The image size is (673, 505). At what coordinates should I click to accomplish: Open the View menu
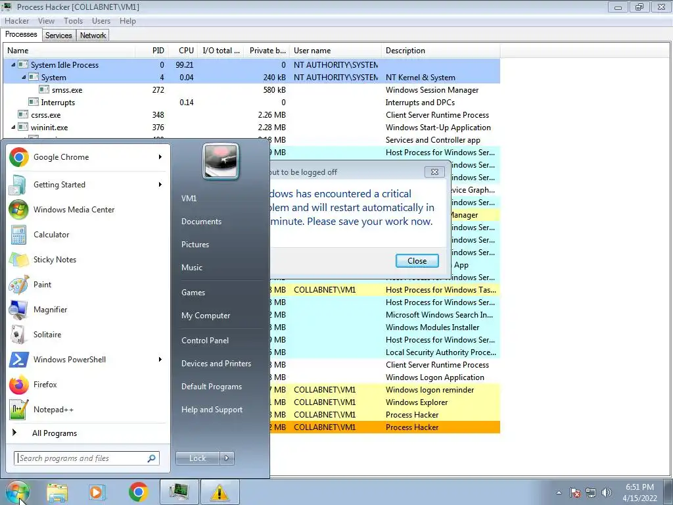click(x=46, y=21)
